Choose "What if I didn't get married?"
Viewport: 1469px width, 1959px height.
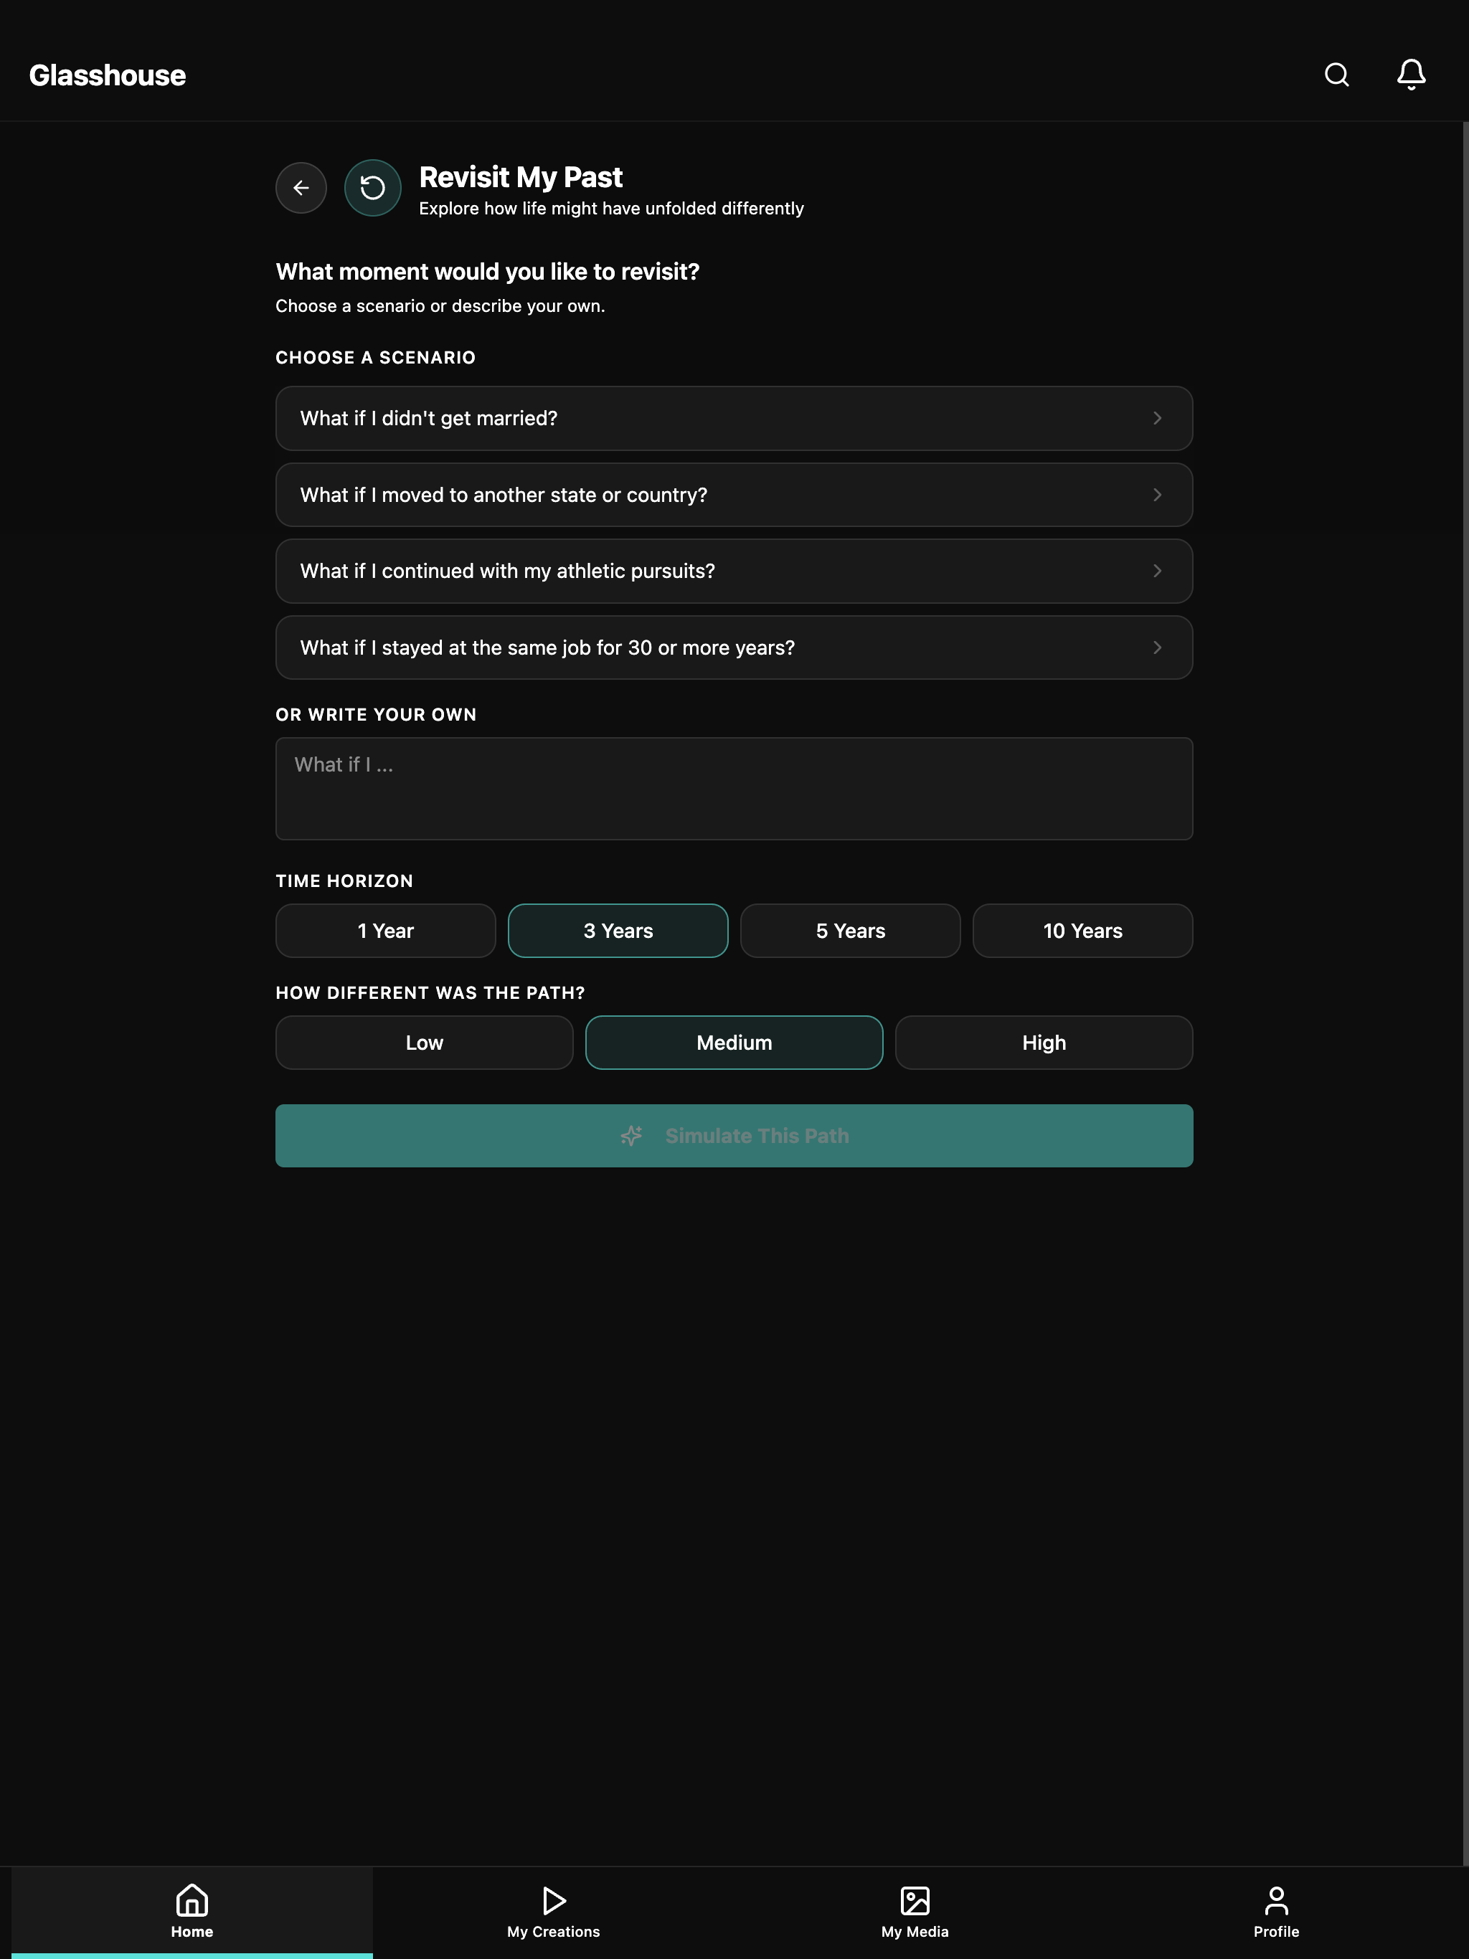(x=734, y=418)
